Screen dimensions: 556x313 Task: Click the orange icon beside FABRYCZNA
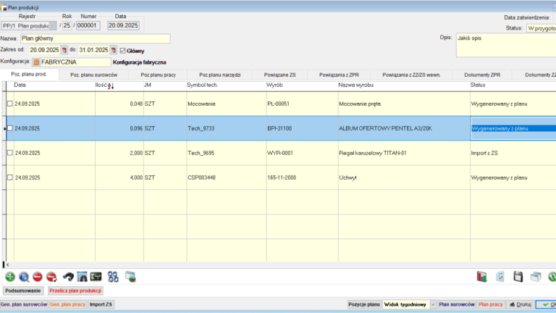click(x=35, y=62)
